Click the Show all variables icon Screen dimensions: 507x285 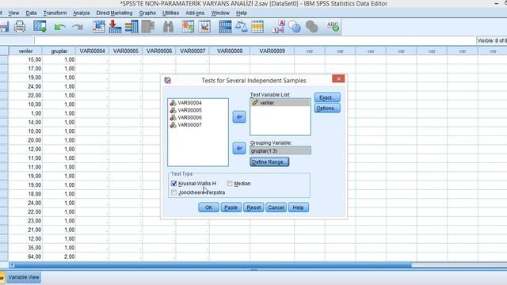[311, 26]
